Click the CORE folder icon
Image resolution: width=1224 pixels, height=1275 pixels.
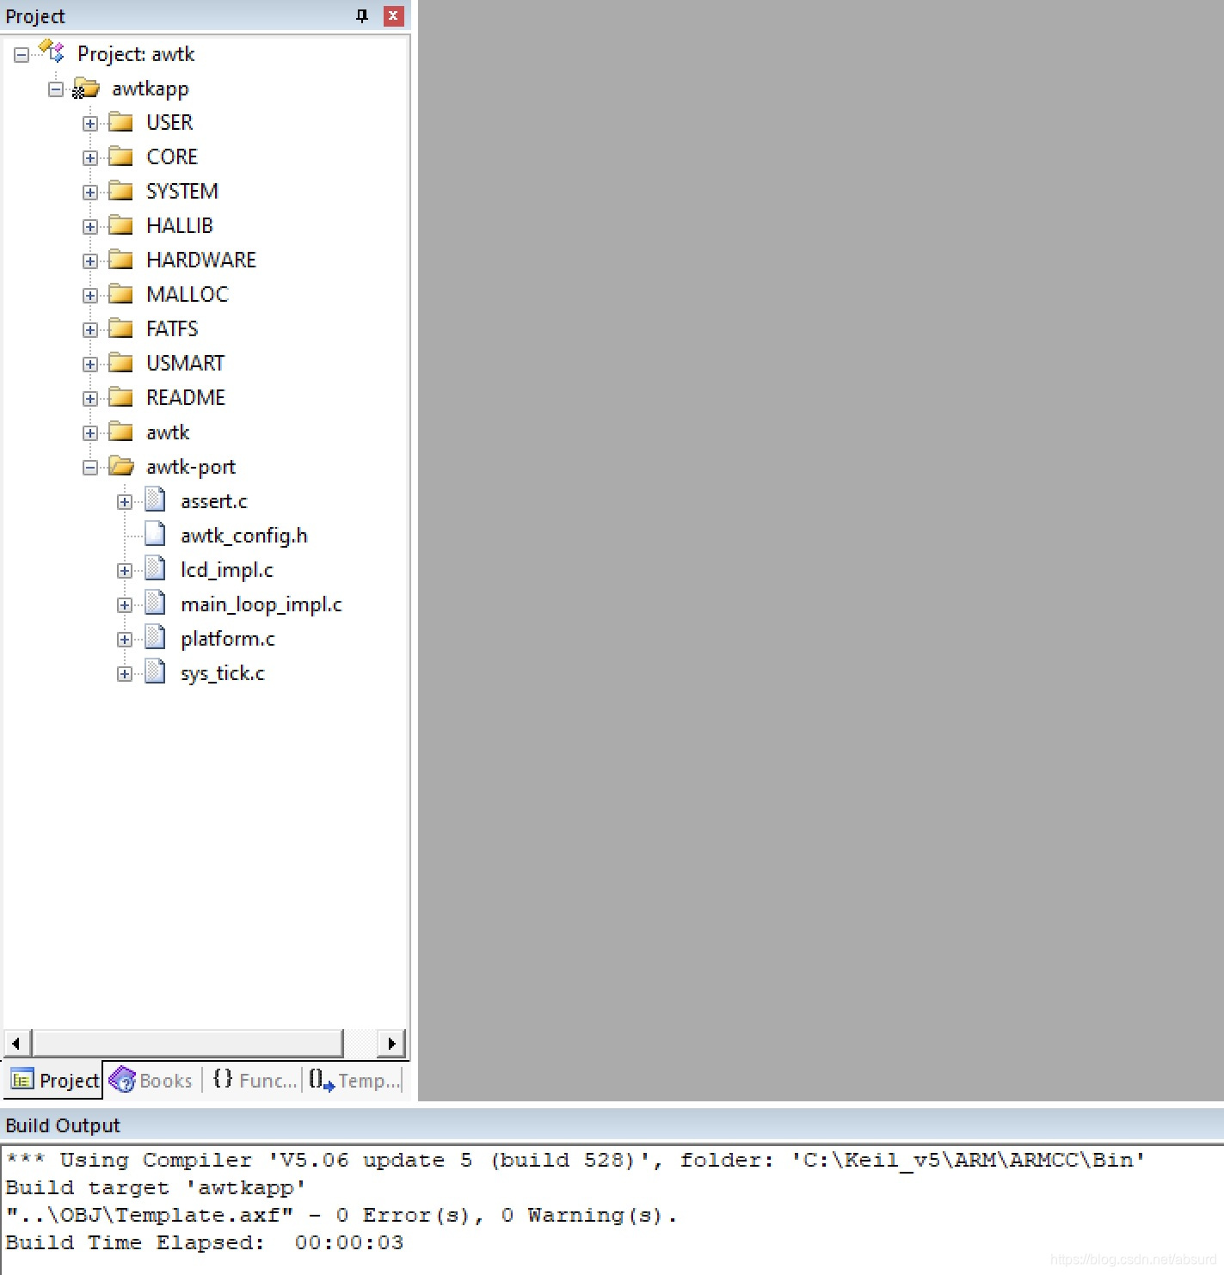121,156
